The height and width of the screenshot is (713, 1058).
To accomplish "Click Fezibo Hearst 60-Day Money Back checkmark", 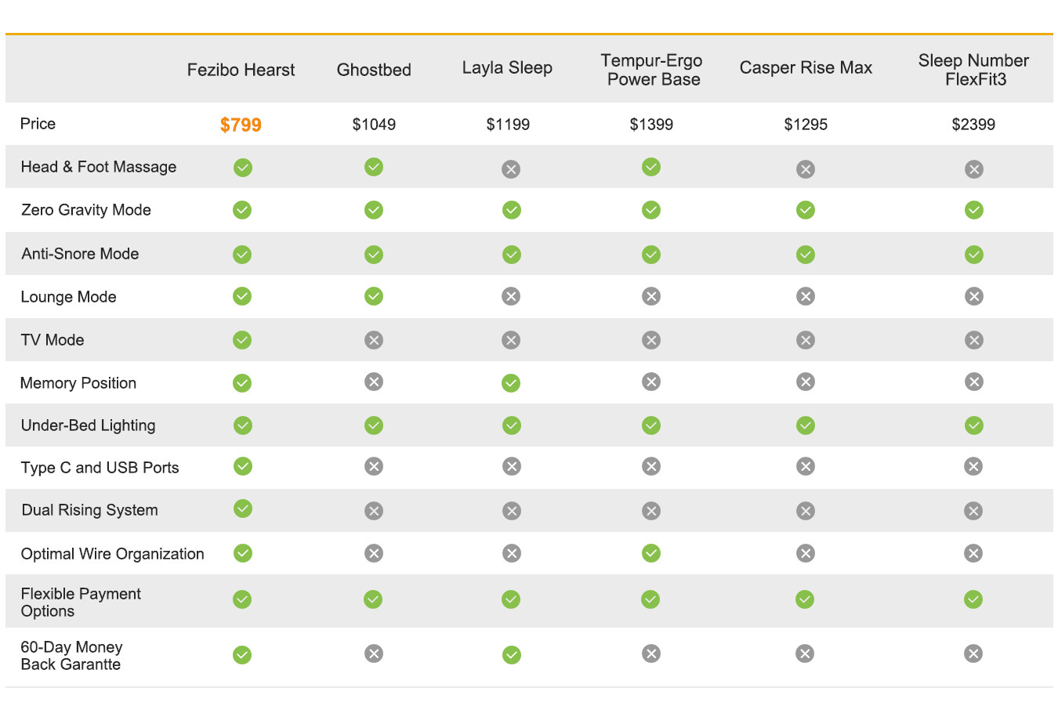I will [x=242, y=655].
